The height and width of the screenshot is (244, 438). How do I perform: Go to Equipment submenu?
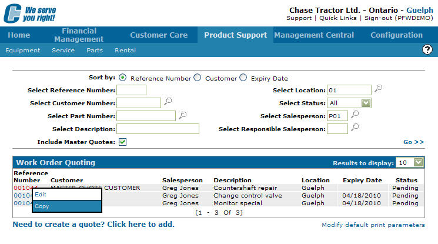(22, 51)
